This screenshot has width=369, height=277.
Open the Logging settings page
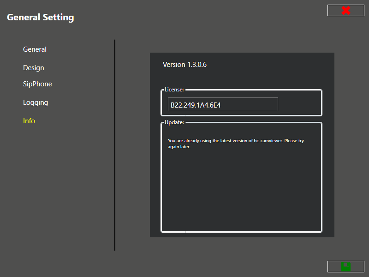(36, 102)
